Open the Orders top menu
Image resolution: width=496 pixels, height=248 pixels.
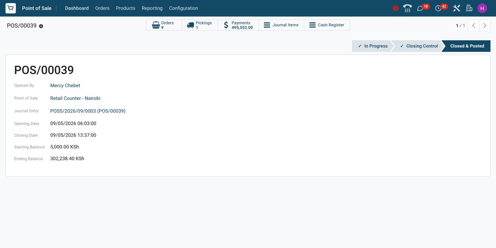click(102, 8)
